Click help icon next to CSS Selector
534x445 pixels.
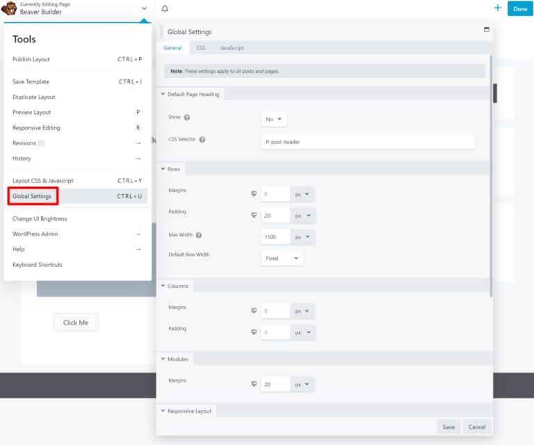(202, 140)
